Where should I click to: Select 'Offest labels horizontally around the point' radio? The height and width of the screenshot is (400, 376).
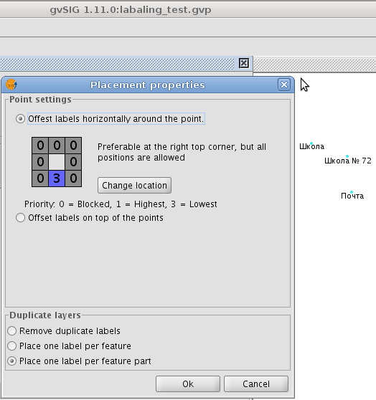pos(20,118)
